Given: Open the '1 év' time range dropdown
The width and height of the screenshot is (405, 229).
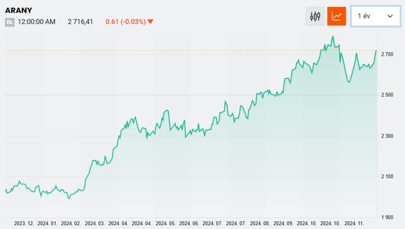Looking at the screenshot, I should [x=375, y=16].
